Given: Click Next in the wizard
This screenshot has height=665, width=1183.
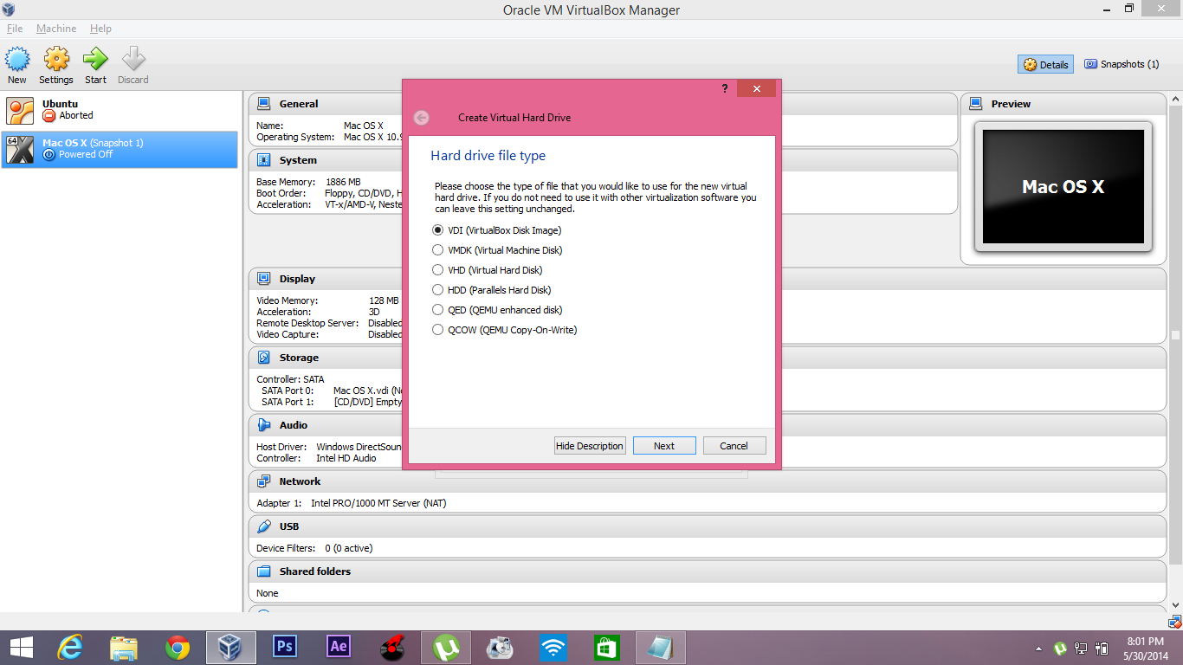Looking at the screenshot, I should pyautogui.click(x=664, y=446).
